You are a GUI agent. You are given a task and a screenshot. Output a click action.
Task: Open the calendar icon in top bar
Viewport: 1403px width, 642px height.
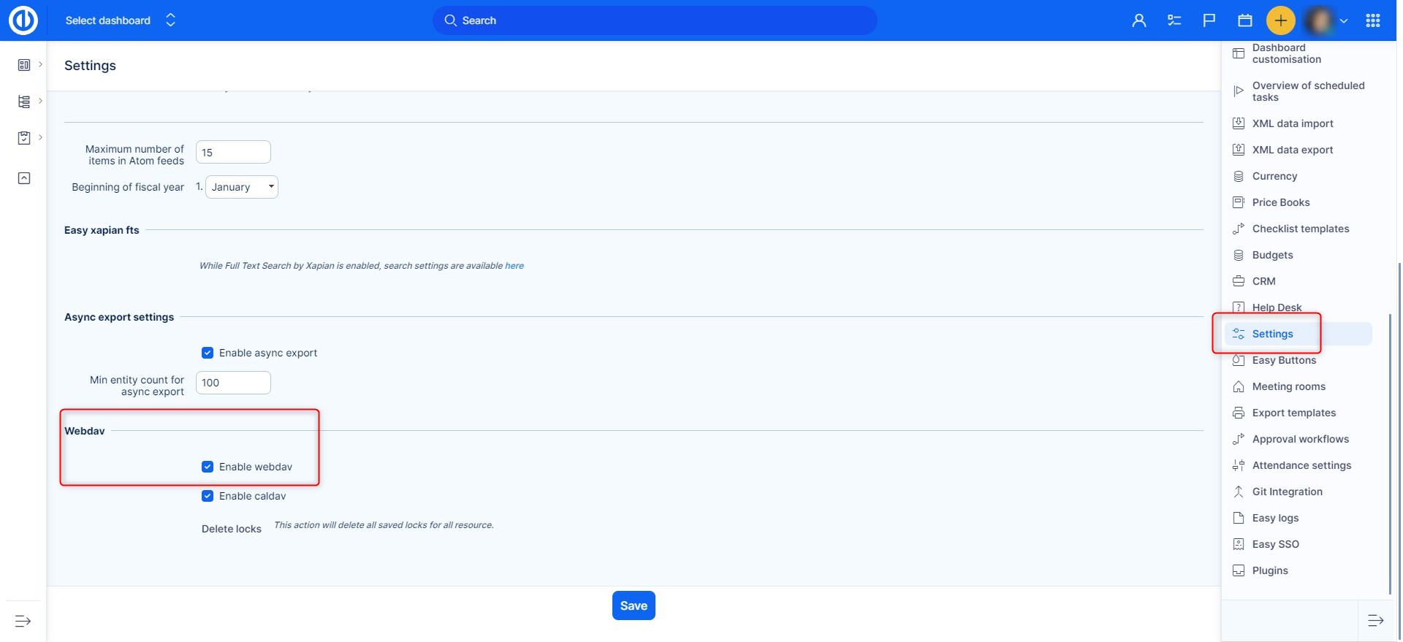1245,20
